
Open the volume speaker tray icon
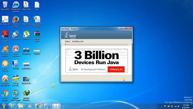coord(179,106)
